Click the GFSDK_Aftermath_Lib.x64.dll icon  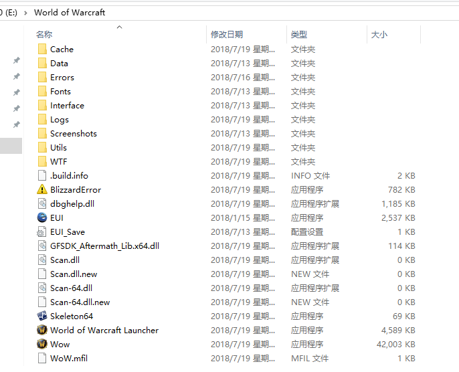pyautogui.click(x=42, y=246)
